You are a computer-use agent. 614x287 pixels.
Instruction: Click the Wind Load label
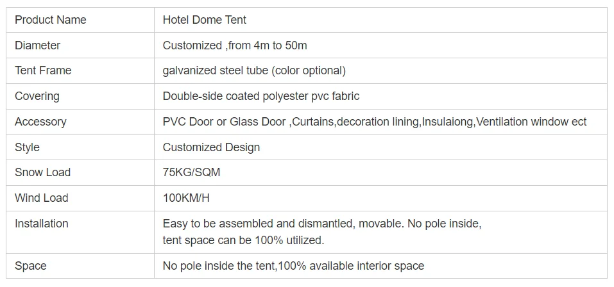click(42, 198)
